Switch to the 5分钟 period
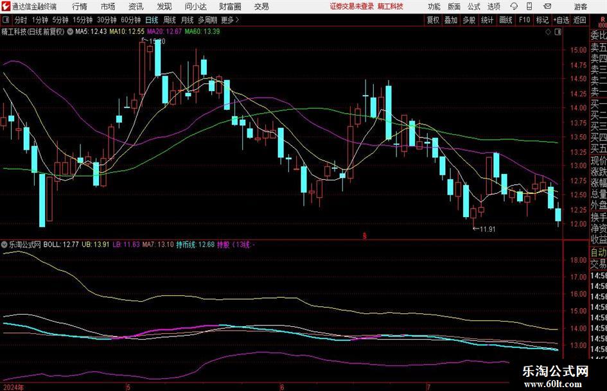 pyautogui.click(x=60, y=20)
